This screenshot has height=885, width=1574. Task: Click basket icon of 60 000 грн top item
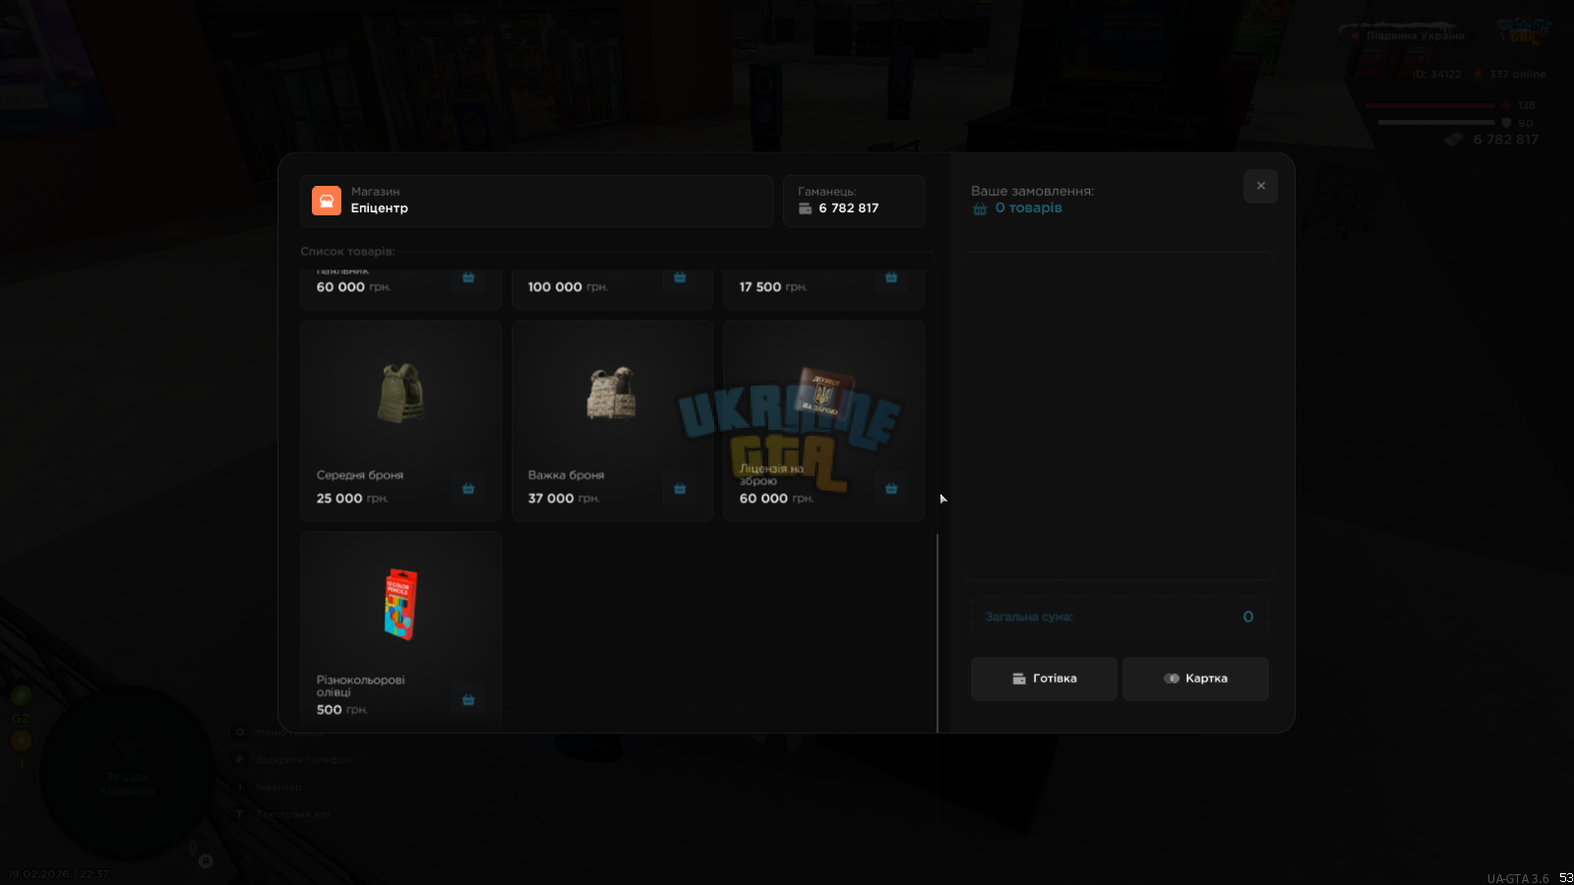coord(468,277)
